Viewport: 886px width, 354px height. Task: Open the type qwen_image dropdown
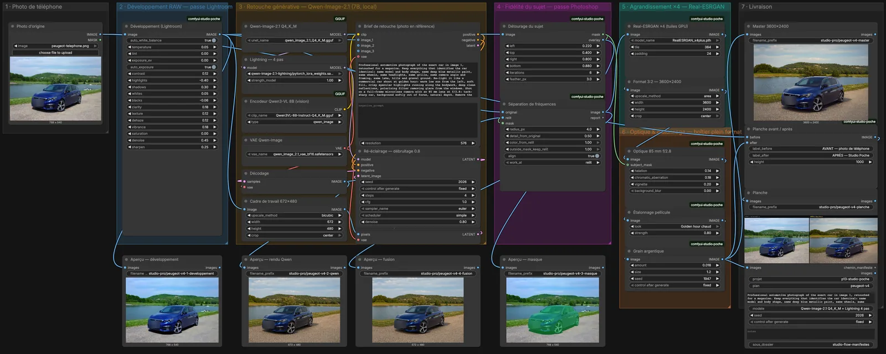click(x=295, y=122)
